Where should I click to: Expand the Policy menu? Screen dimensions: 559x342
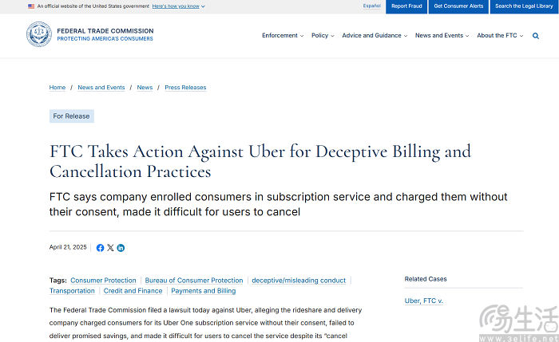pyautogui.click(x=323, y=36)
